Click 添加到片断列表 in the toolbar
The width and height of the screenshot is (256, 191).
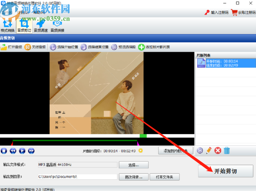154,47
